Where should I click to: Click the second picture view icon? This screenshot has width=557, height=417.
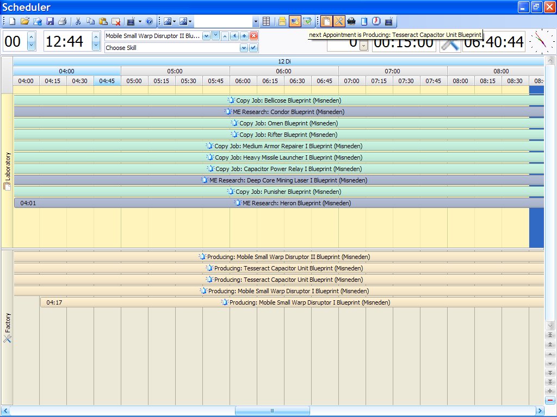coord(183,22)
